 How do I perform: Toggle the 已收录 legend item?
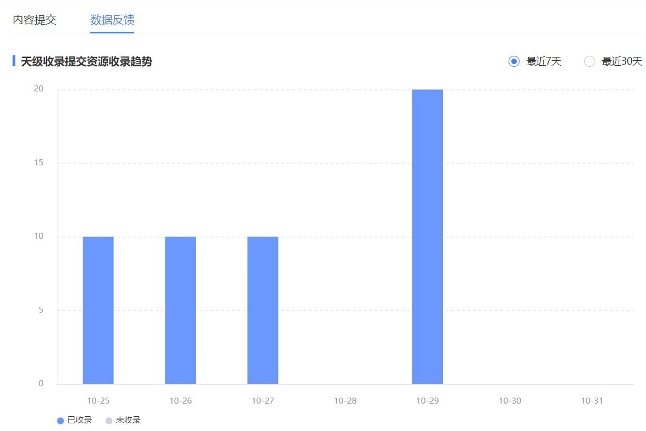click(74, 420)
